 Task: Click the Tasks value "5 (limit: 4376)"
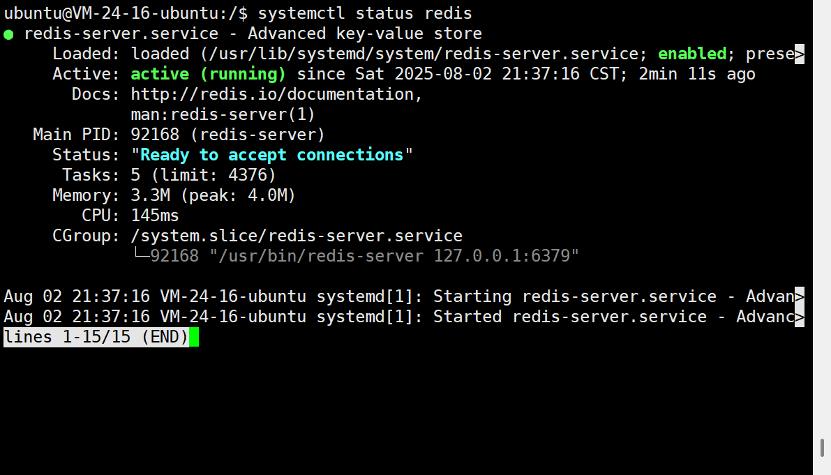tap(204, 175)
